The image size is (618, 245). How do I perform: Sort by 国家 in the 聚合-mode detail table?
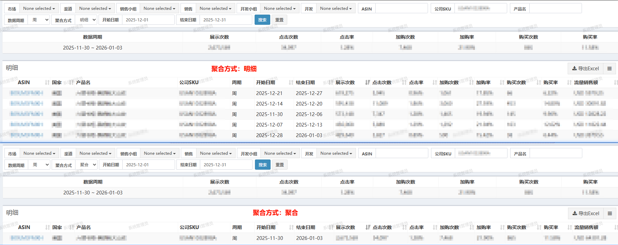(72, 227)
